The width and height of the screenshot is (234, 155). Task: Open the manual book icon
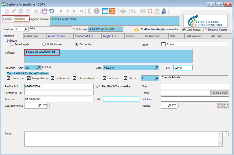tap(105, 11)
